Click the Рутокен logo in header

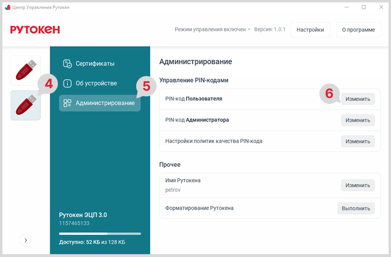(x=35, y=30)
